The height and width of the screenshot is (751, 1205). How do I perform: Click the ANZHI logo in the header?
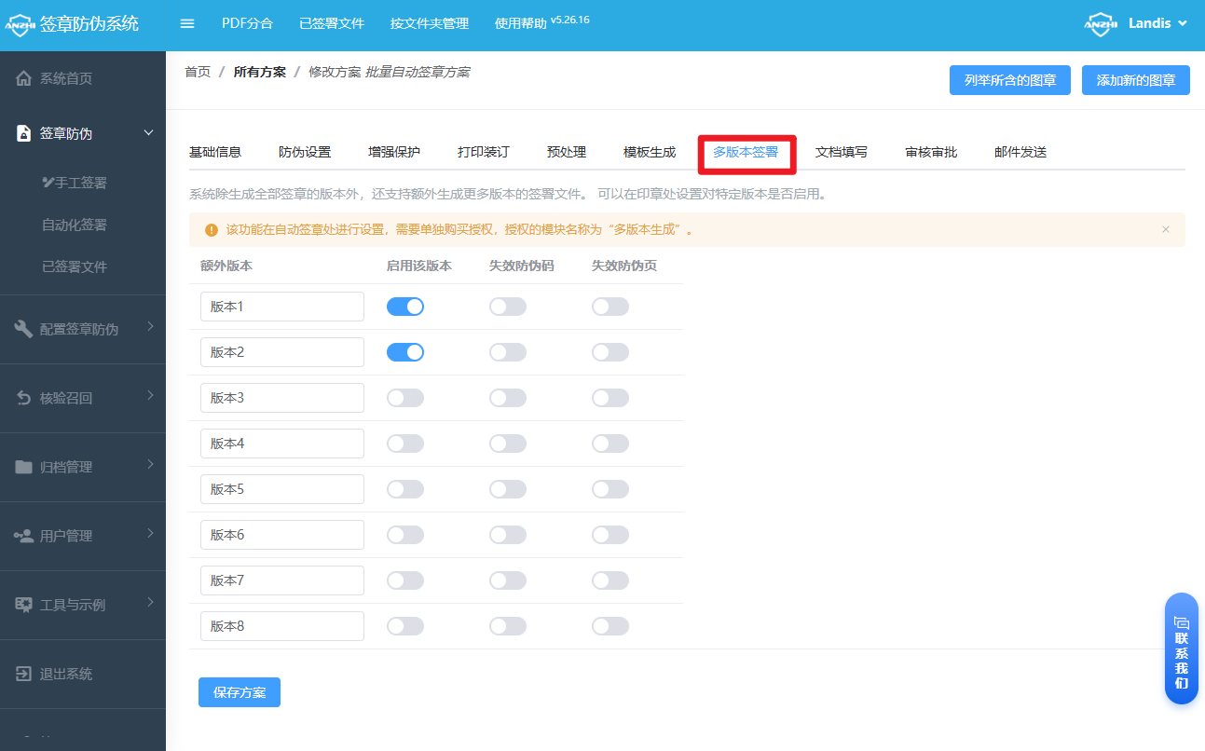(x=21, y=23)
